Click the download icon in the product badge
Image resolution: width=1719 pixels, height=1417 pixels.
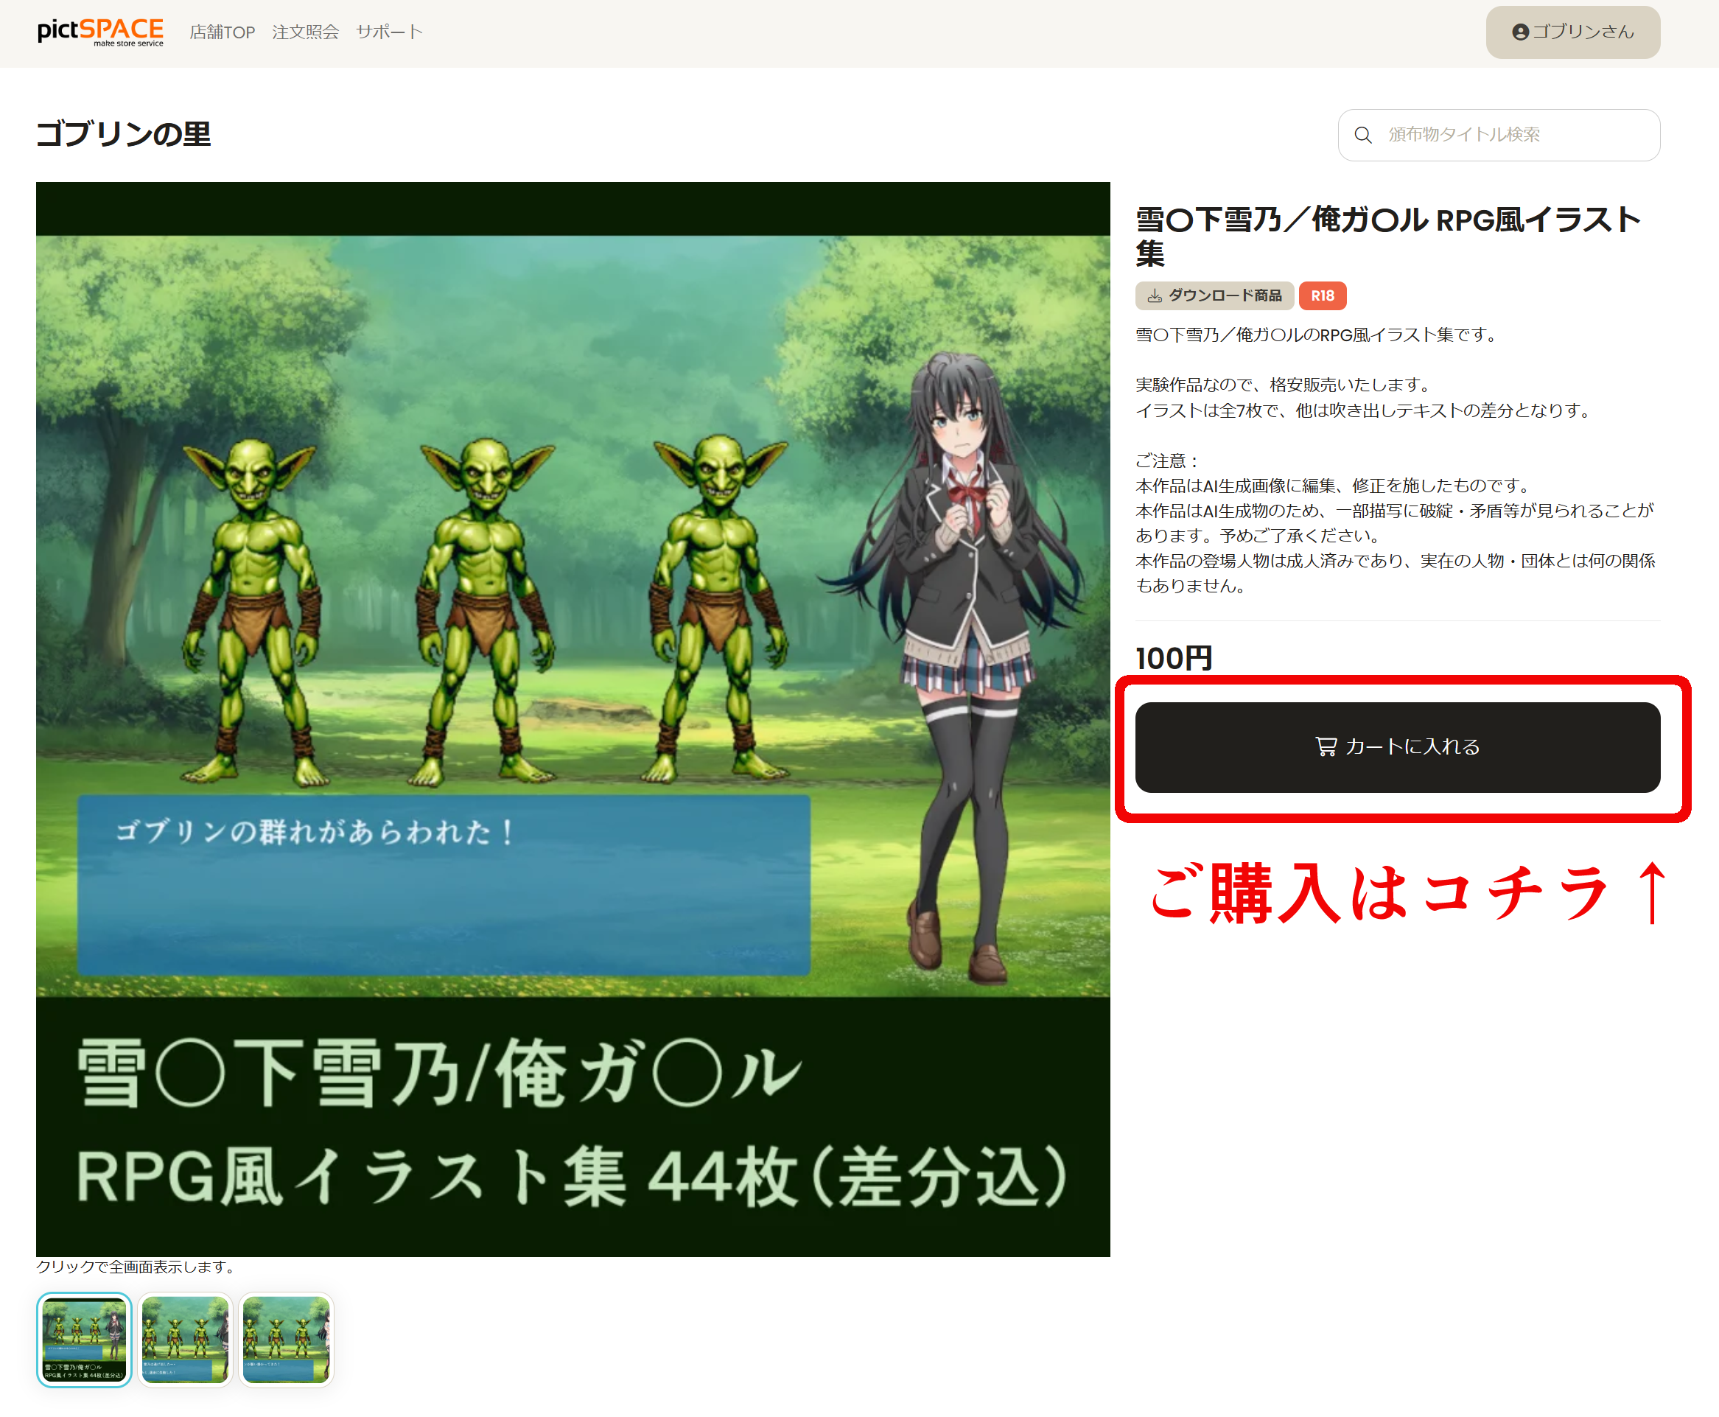(1154, 296)
